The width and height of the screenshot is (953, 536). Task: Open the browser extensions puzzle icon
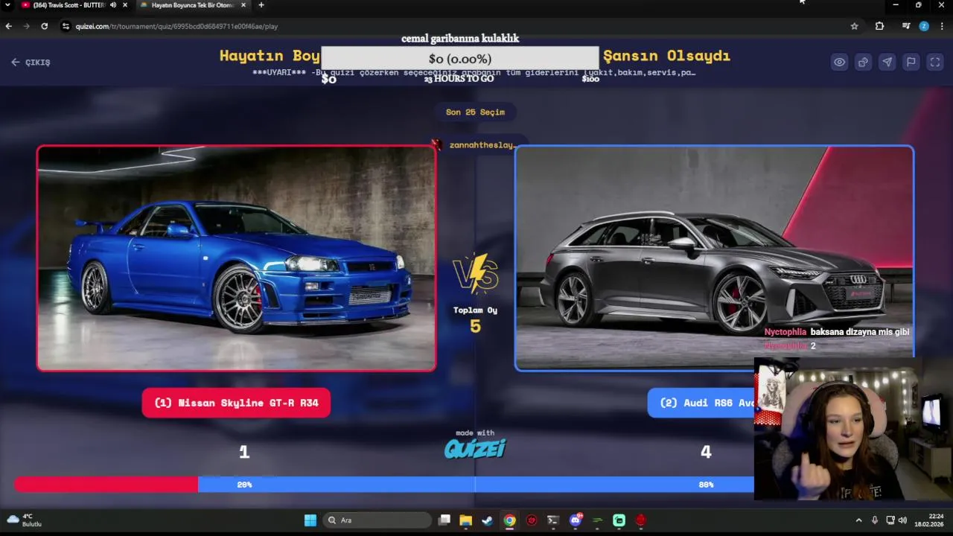pyautogui.click(x=879, y=26)
